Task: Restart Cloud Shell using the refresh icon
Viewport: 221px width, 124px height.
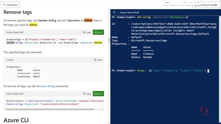Action: 114,12
